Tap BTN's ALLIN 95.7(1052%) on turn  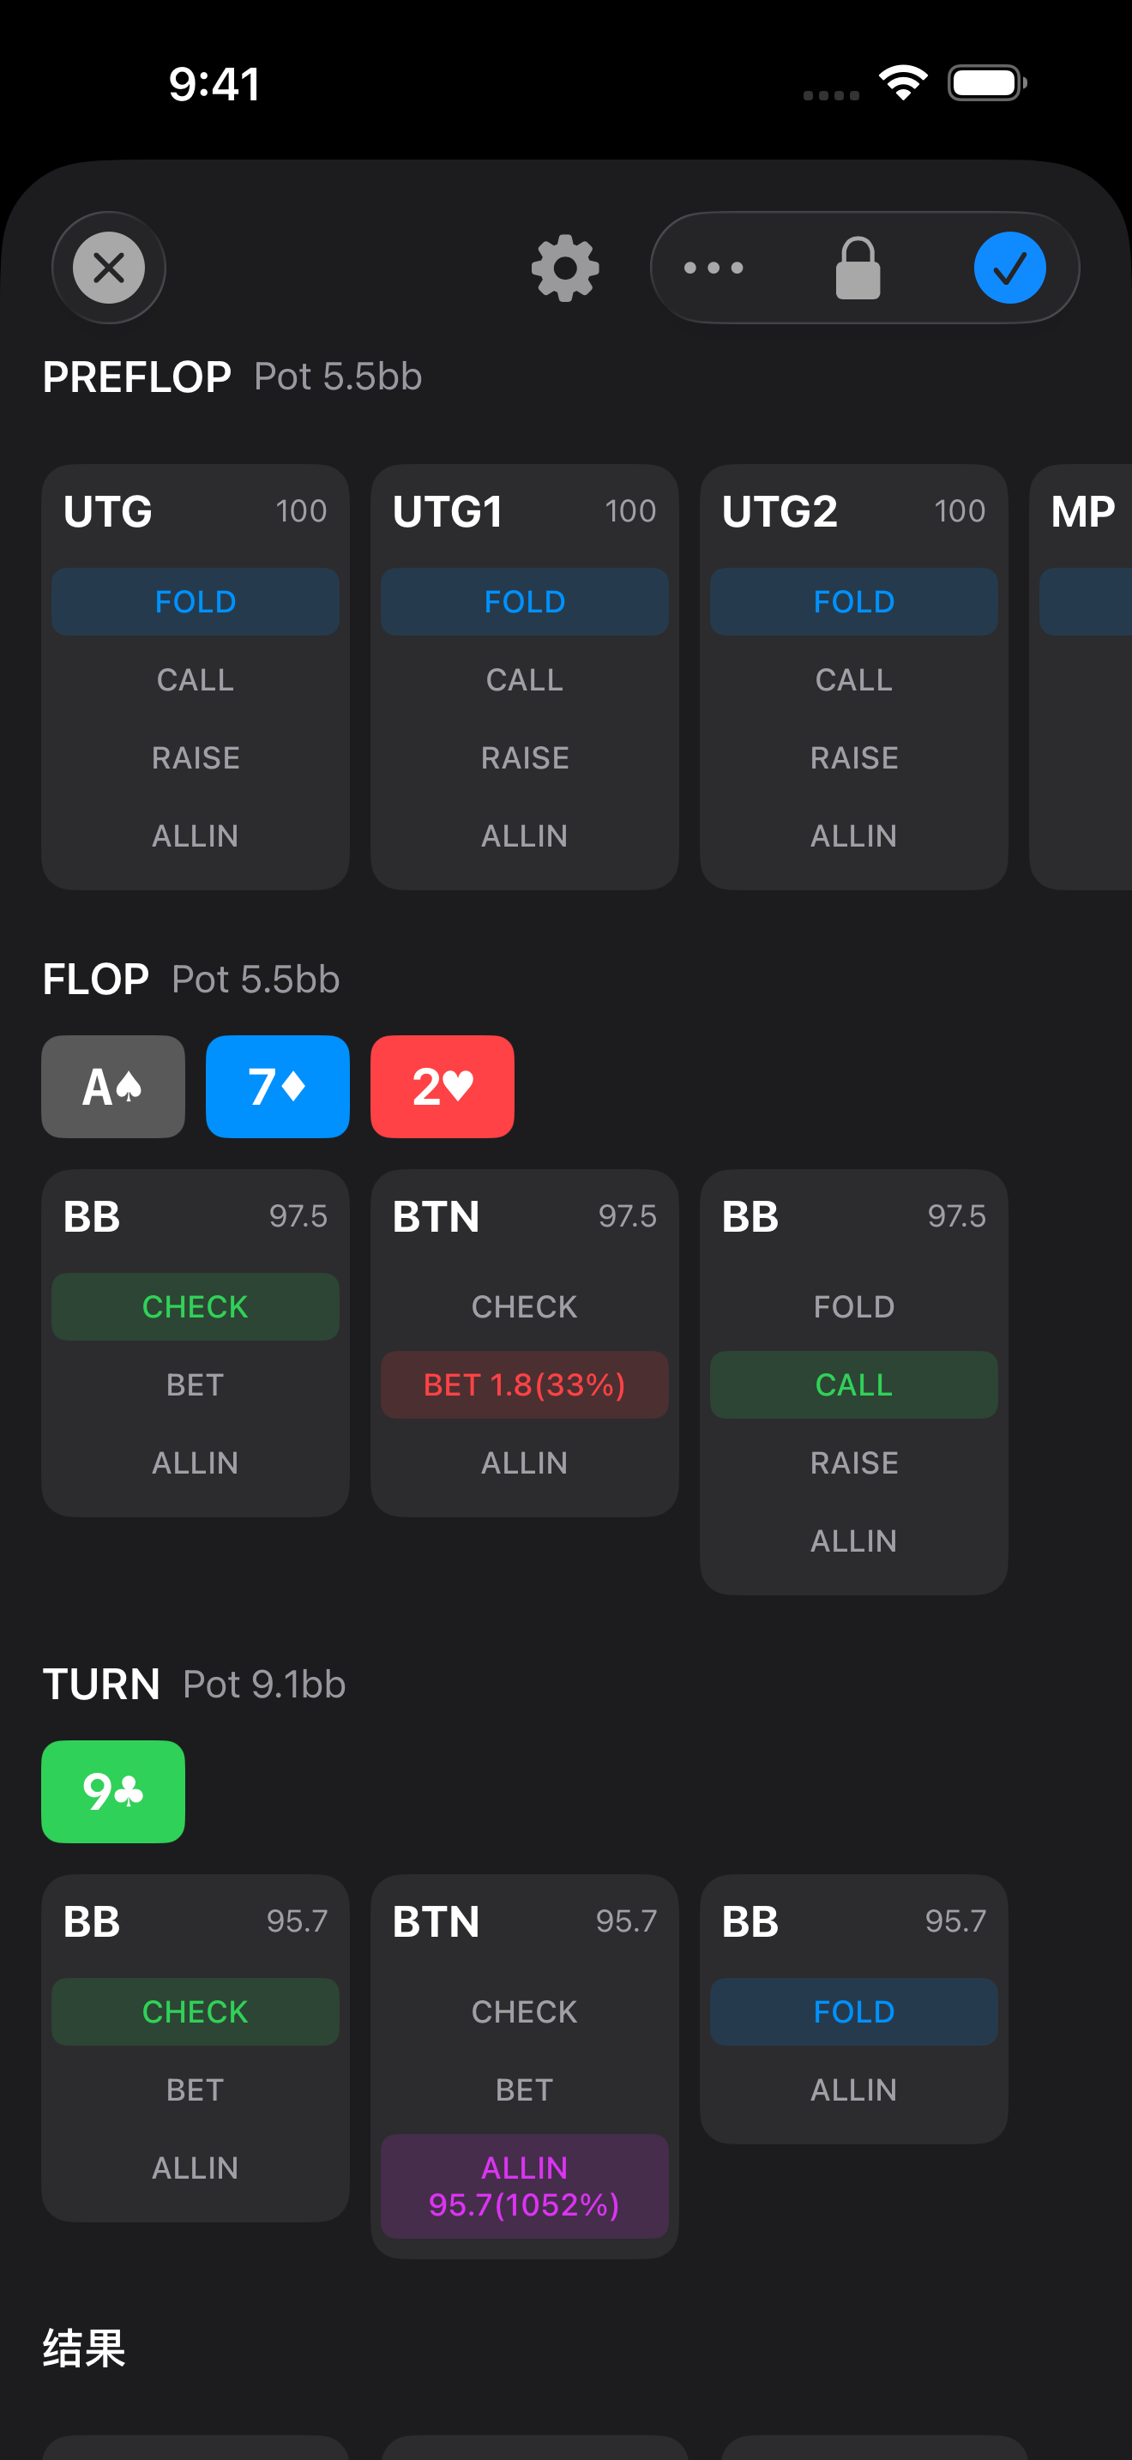pyautogui.click(x=524, y=2186)
